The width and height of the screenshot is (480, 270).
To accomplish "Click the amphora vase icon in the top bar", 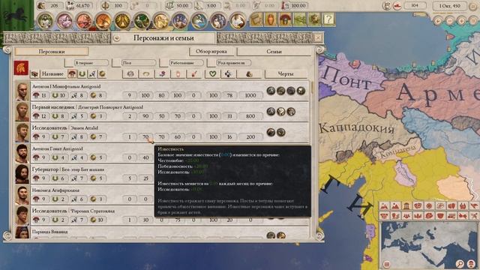I will pos(270,19).
